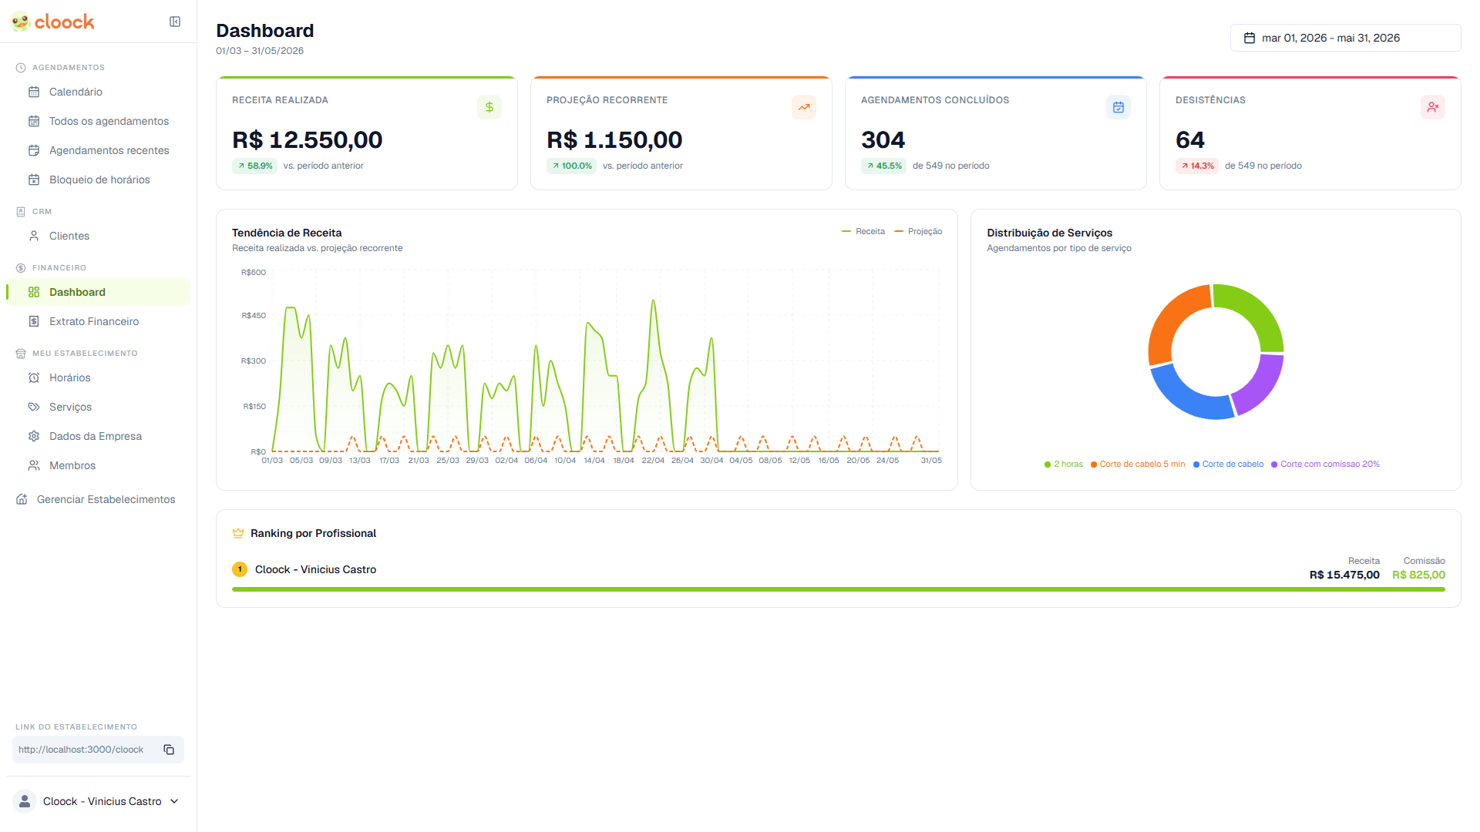
Task: Open the Serviços settings page
Action: (x=69, y=407)
